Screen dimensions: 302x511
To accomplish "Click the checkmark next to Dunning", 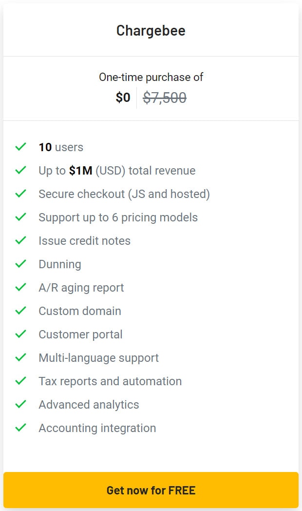I will 20,264.
